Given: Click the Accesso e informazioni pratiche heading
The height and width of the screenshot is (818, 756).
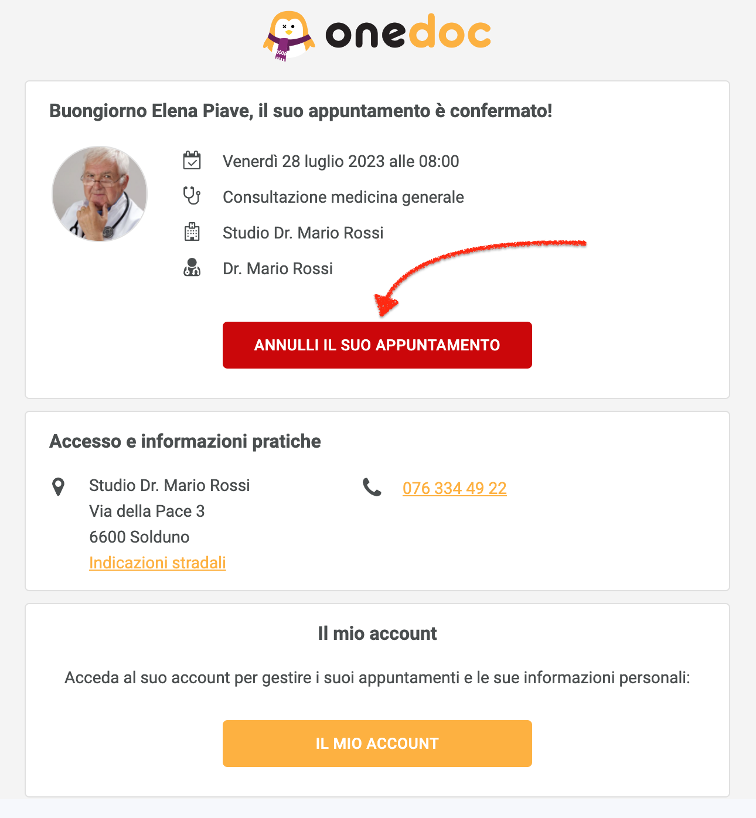Looking at the screenshot, I should pos(185,441).
